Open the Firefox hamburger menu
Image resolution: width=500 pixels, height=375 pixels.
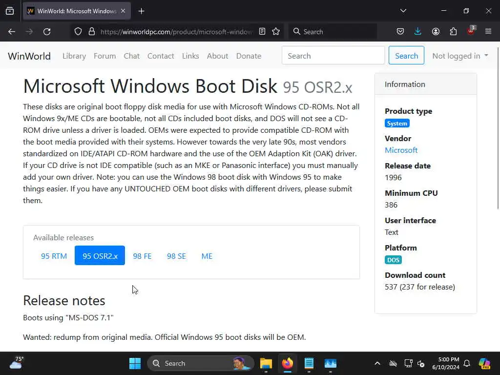pos(488,31)
